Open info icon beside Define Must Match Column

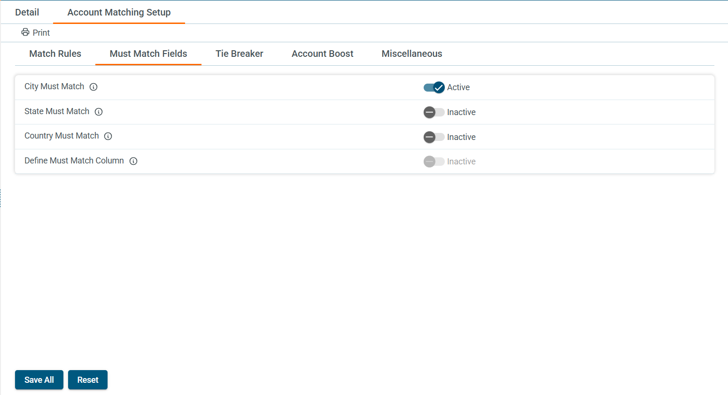coord(133,161)
